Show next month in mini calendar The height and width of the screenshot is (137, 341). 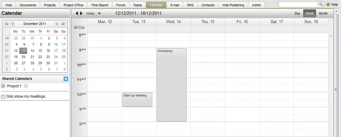pos(57,24)
